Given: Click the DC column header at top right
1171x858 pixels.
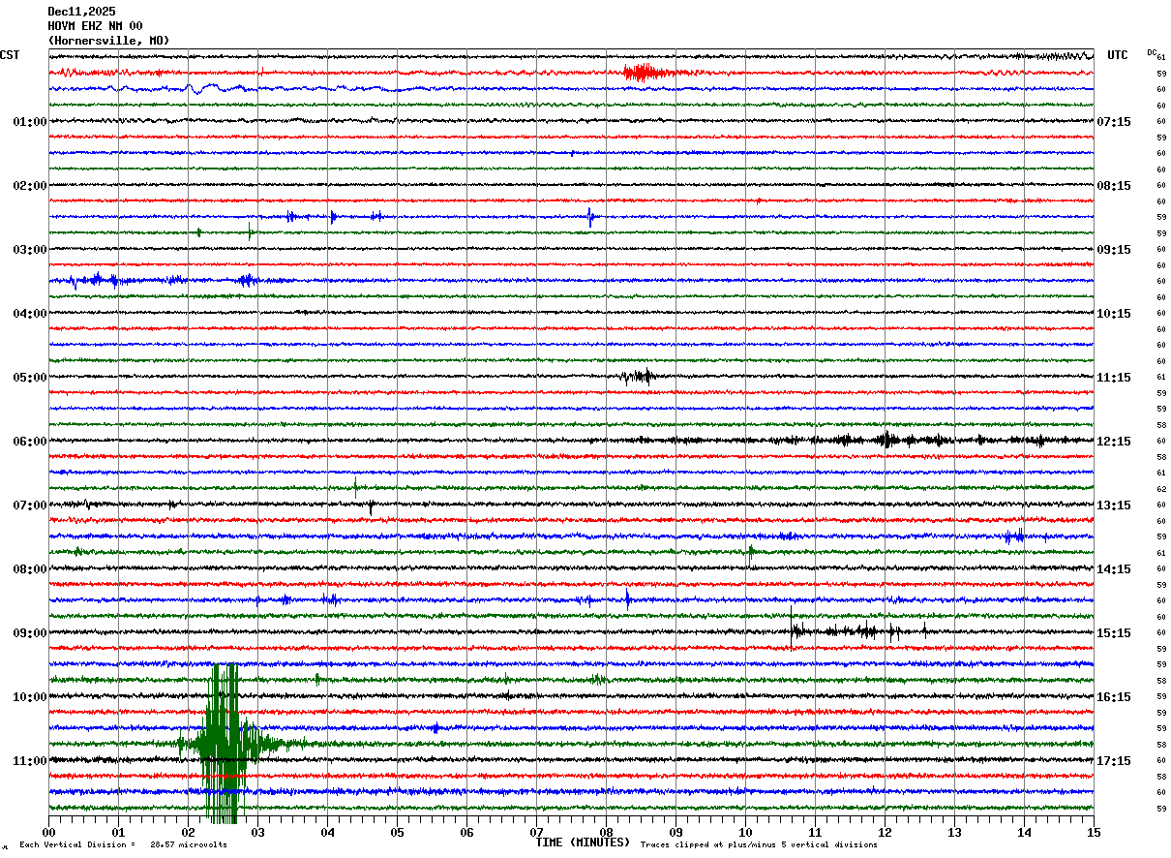Looking at the screenshot, I should (x=1152, y=52).
